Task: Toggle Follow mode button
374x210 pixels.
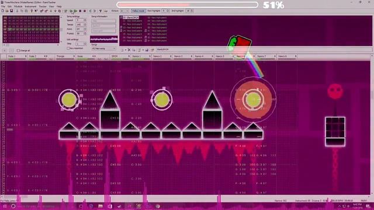Action: (138, 11)
